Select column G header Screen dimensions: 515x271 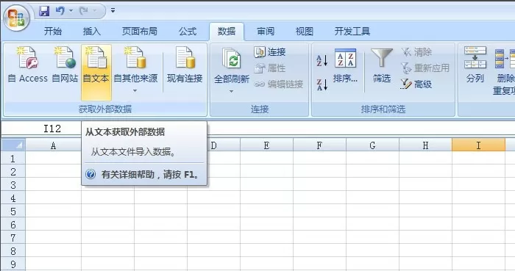pyautogui.click(x=372, y=145)
